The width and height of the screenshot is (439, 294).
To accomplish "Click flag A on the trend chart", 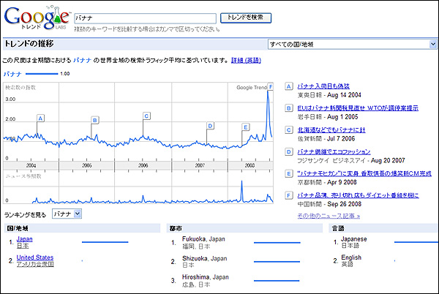I will click(x=40, y=118).
